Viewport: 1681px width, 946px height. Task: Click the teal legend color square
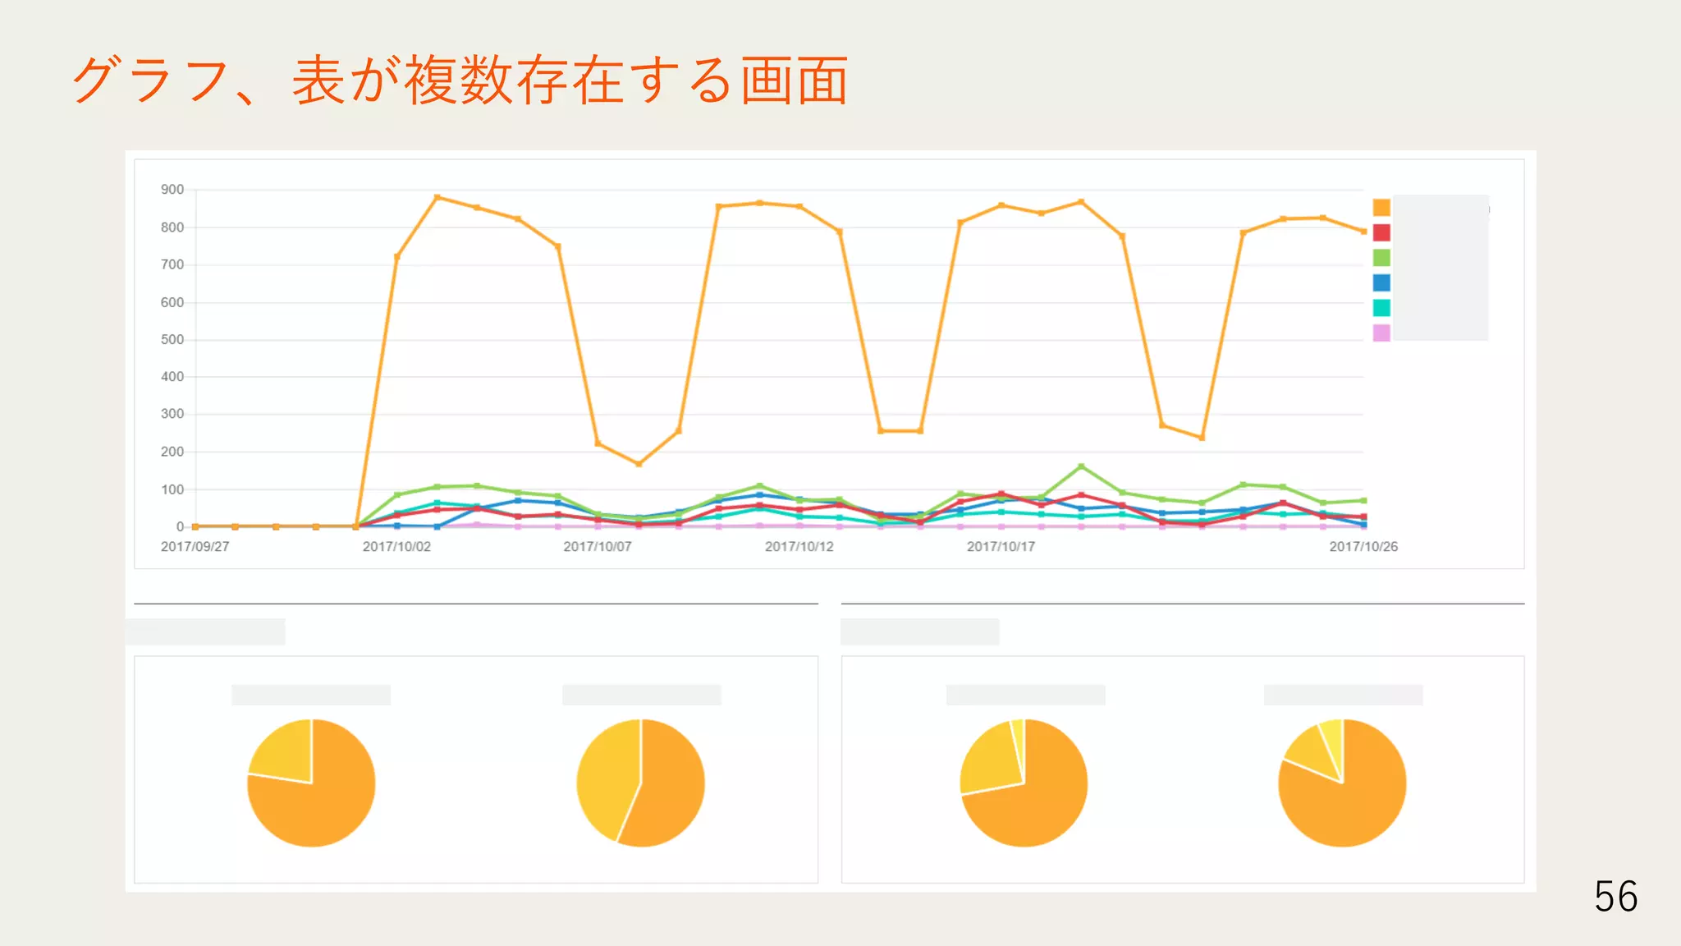tap(1381, 308)
